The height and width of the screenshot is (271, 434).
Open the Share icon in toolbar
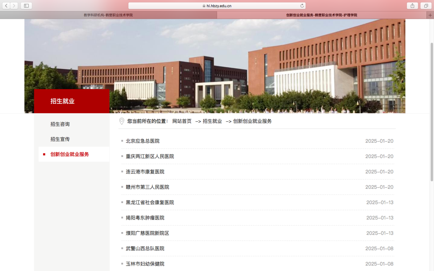(412, 6)
